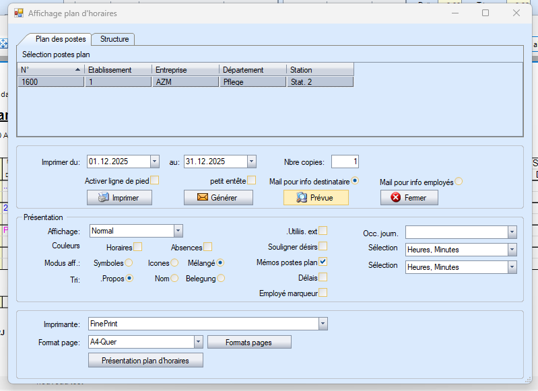Click the envelope icon on Générer button

click(202, 198)
